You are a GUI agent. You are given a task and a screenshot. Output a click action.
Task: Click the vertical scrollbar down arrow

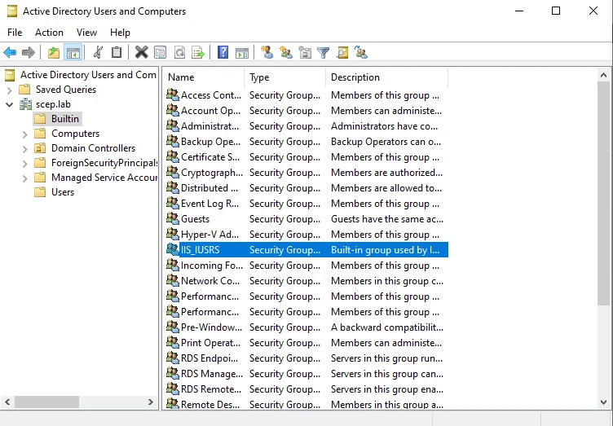[x=603, y=402]
